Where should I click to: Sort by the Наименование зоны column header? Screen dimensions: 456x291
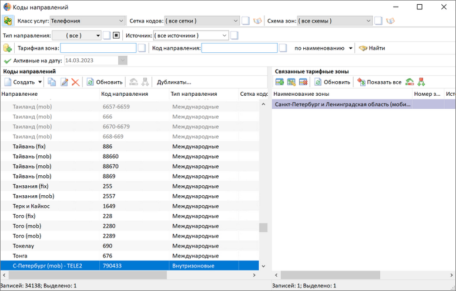pyautogui.click(x=342, y=94)
